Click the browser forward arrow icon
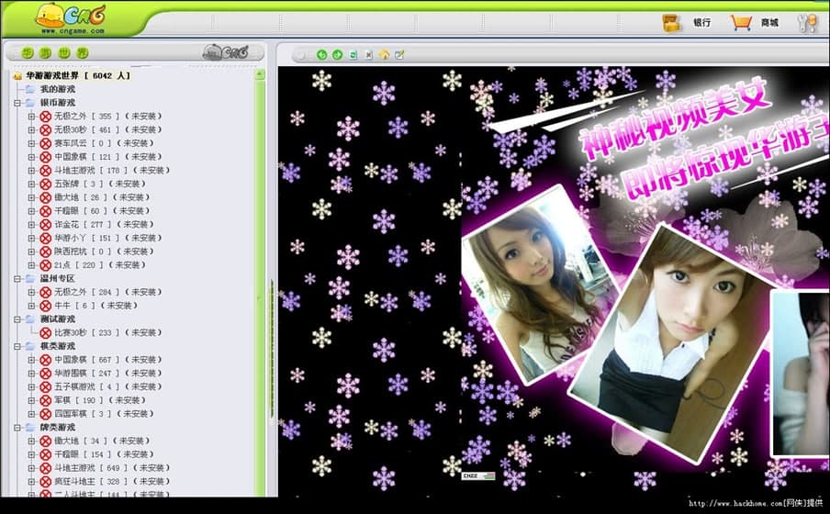The height and width of the screenshot is (514, 830). 337,54
